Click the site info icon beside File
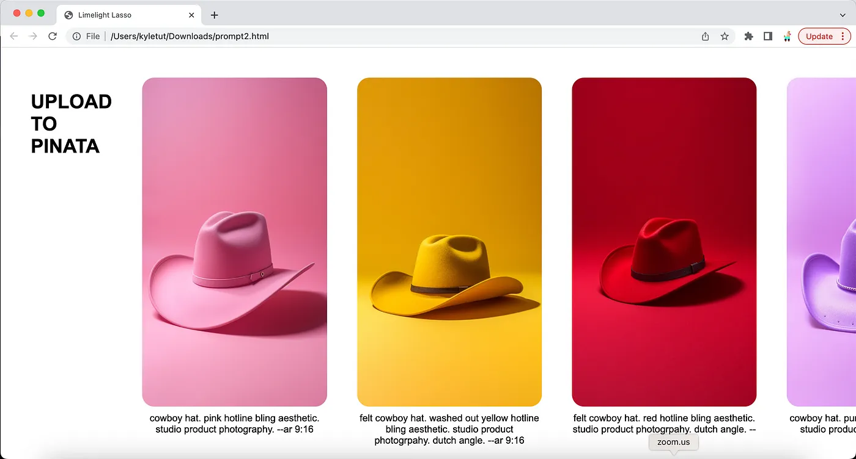Viewport: 856px width, 459px height. [76, 37]
